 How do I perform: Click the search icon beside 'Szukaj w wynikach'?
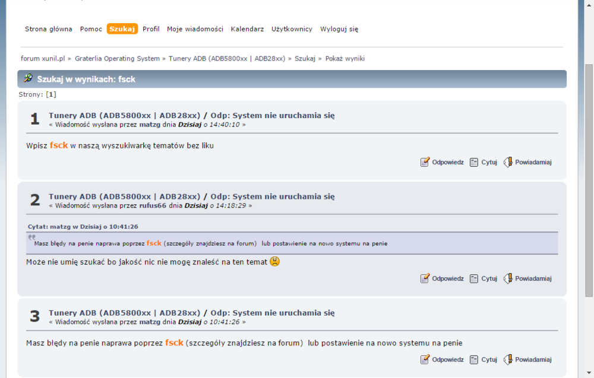coord(28,78)
